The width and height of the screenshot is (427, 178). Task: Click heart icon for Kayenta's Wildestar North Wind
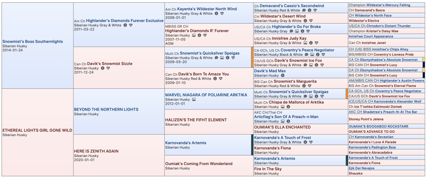(x=222, y=13)
